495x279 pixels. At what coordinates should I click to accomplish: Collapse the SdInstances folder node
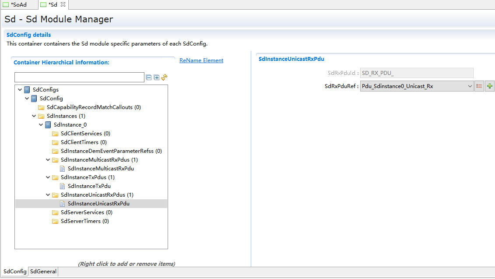(34, 116)
